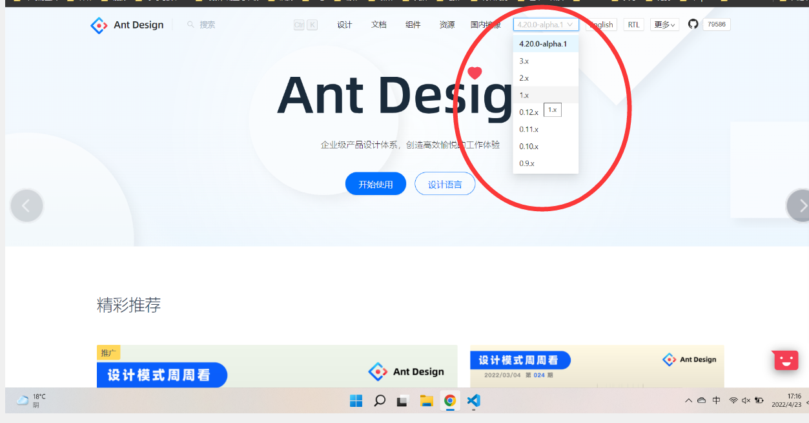Check the GitHub star count 79586
The height and width of the screenshot is (423, 809).
(x=716, y=24)
